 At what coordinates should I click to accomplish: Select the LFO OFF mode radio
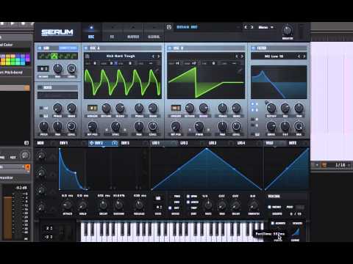click(170, 208)
